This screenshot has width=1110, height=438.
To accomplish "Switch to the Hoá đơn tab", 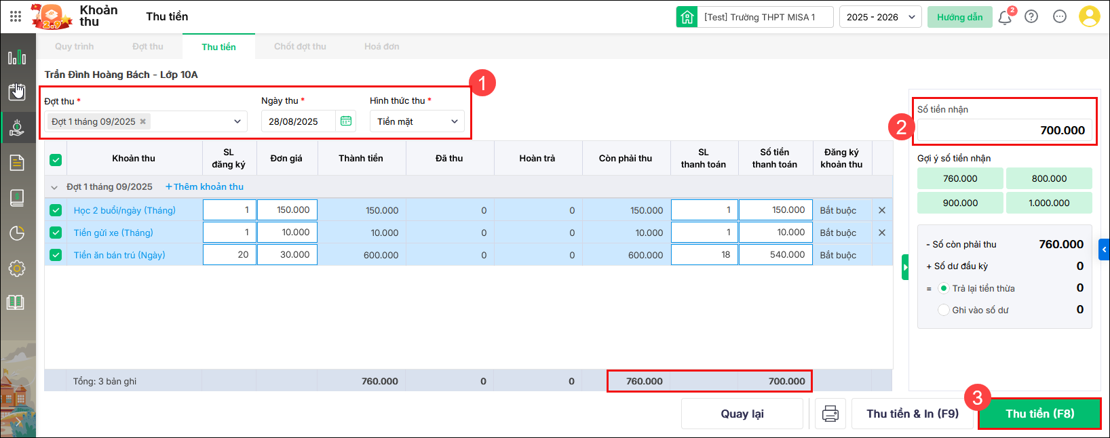I will (x=381, y=47).
